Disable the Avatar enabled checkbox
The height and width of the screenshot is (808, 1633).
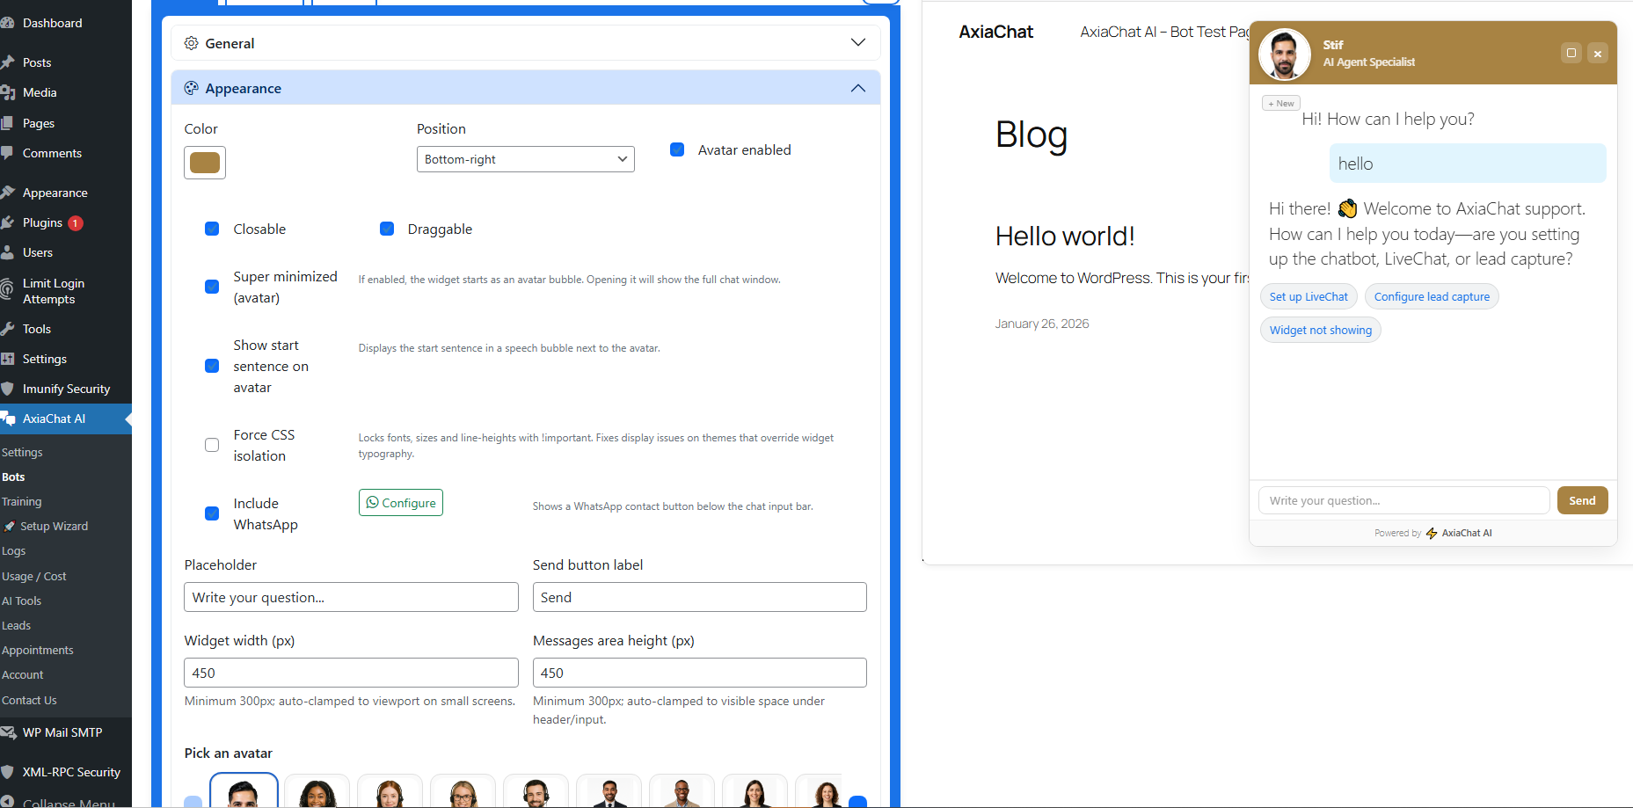click(677, 149)
